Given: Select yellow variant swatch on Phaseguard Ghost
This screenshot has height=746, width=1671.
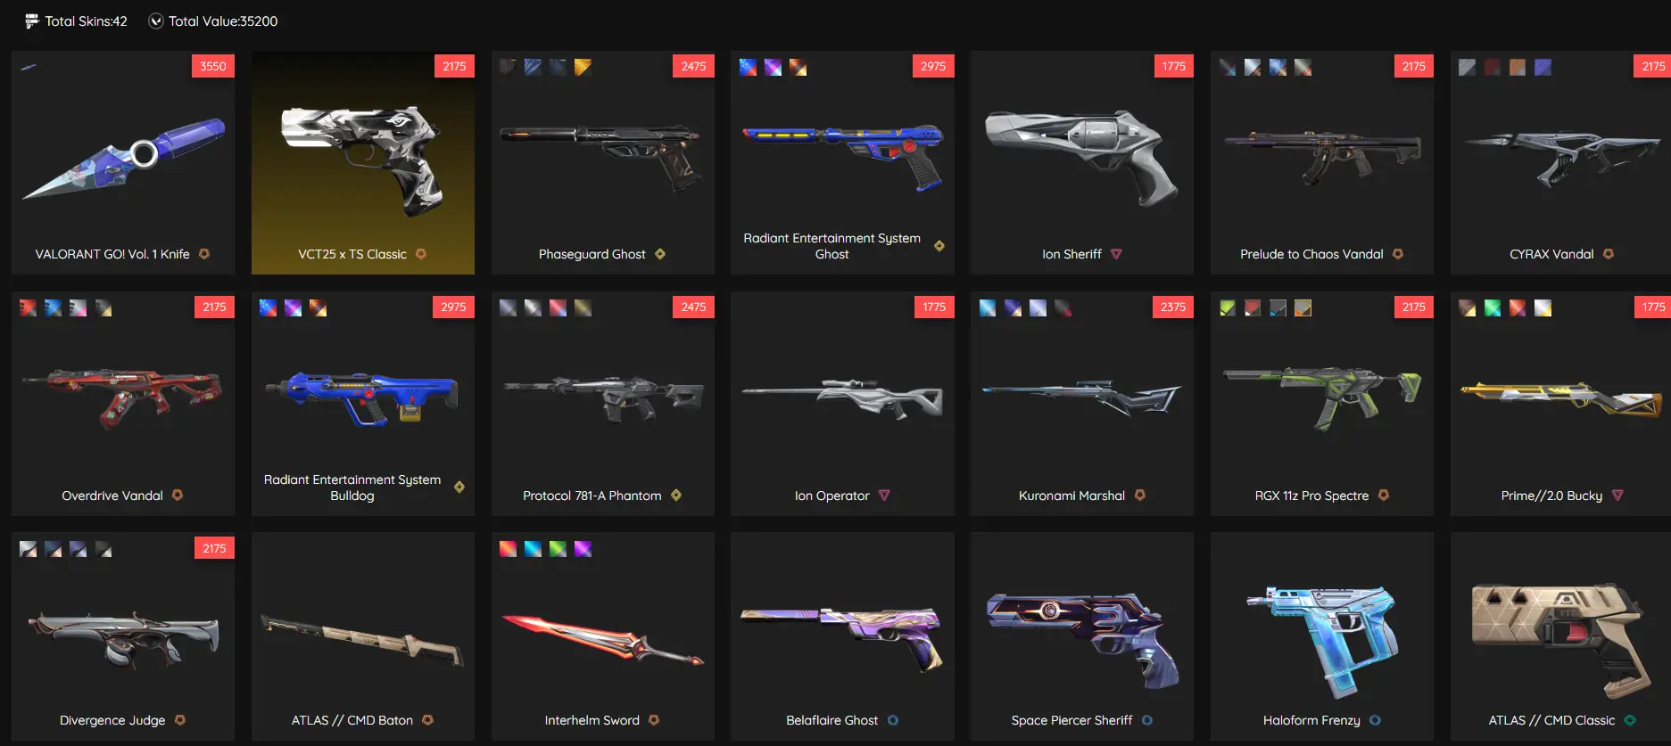Looking at the screenshot, I should 583,67.
